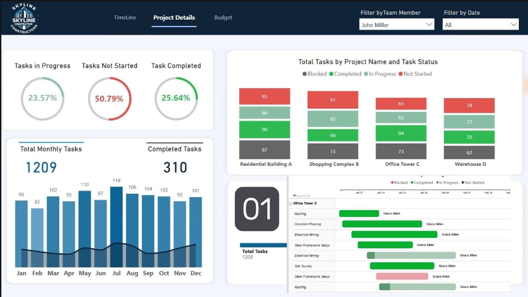528x297 pixels.
Task: Click the green Concrete Pouring Gantt bar
Action: click(x=382, y=224)
